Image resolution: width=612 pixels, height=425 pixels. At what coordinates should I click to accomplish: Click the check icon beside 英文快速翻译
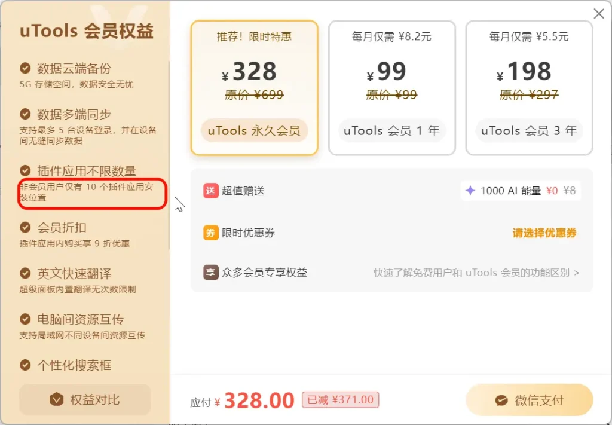click(x=25, y=273)
